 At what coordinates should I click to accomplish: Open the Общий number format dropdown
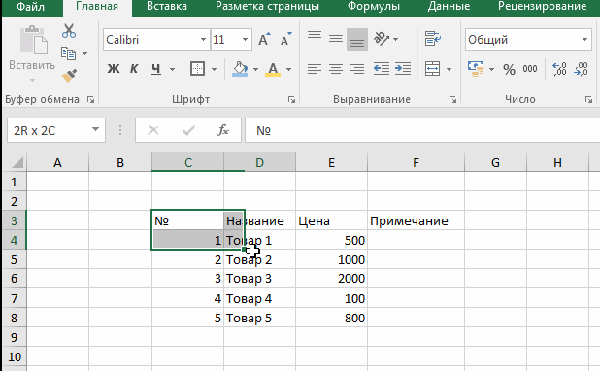point(584,40)
